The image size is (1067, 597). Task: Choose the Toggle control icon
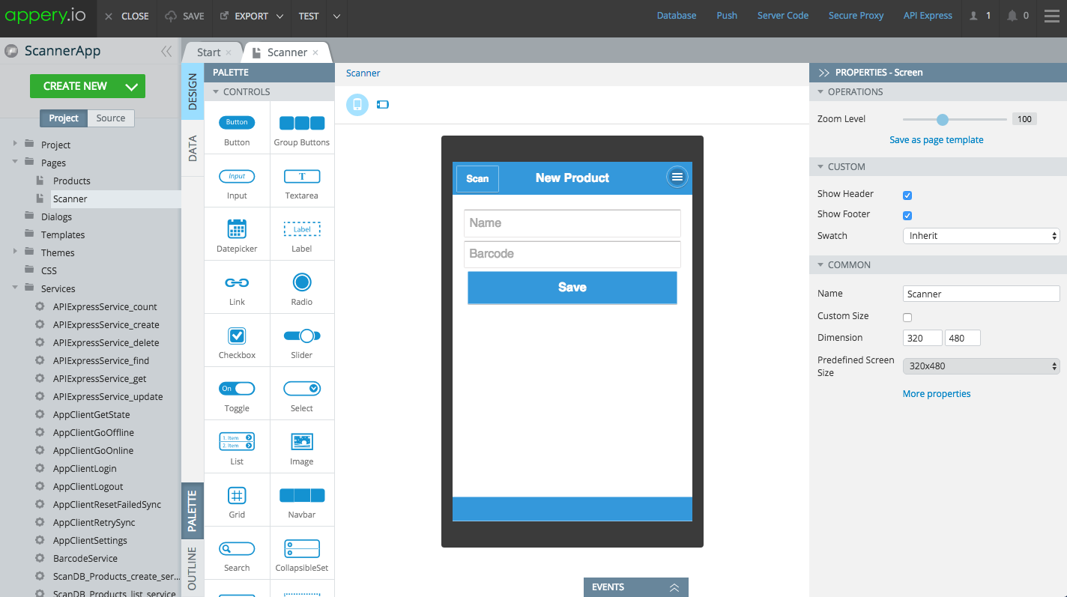pos(237,389)
